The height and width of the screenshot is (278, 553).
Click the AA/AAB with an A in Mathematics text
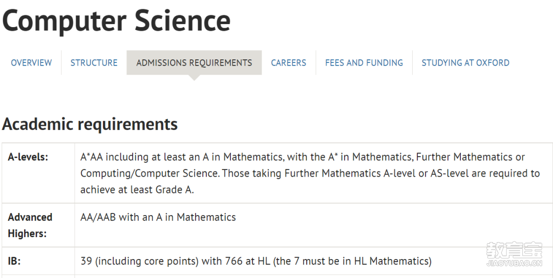[x=158, y=217]
